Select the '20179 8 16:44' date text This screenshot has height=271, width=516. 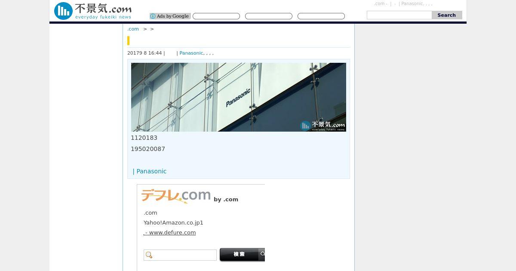(x=144, y=53)
